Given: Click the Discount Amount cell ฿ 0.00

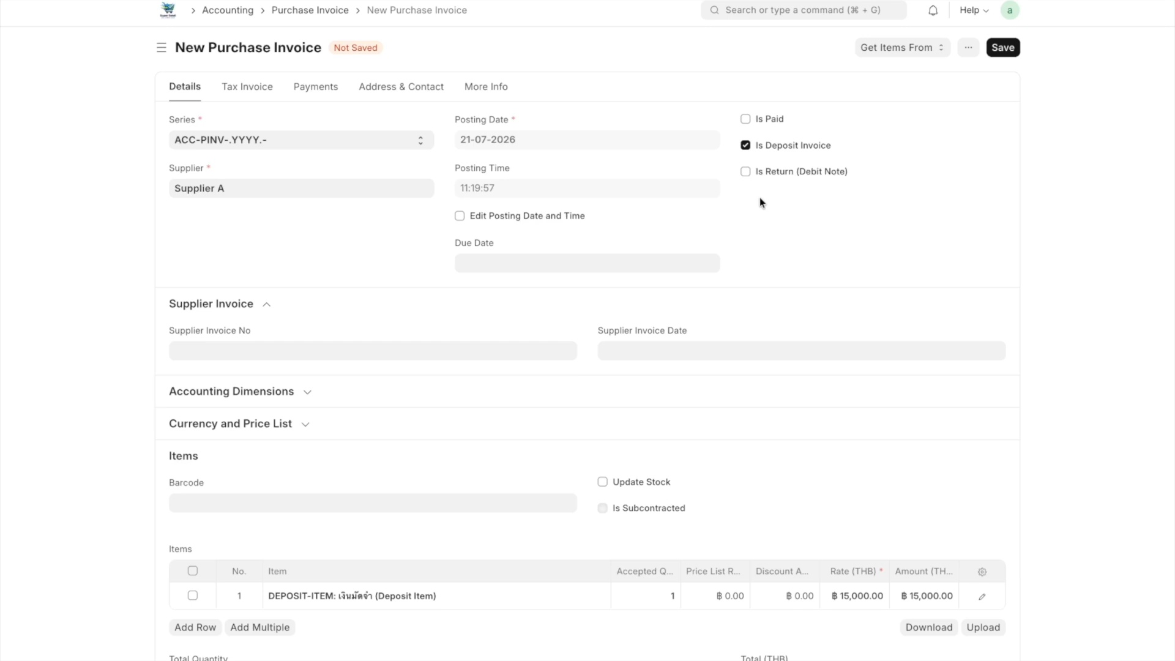Looking at the screenshot, I should click(785, 596).
